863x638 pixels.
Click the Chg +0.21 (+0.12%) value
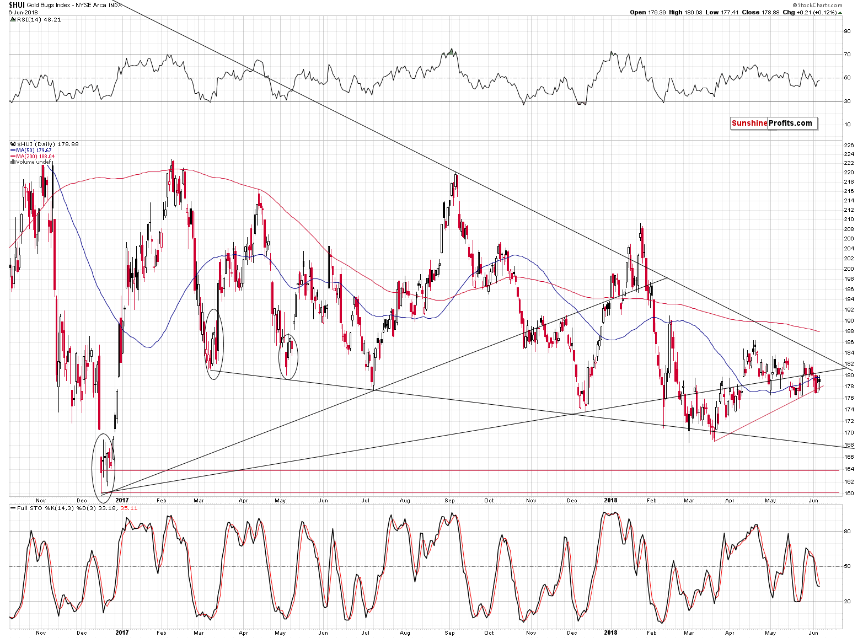pos(810,13)
